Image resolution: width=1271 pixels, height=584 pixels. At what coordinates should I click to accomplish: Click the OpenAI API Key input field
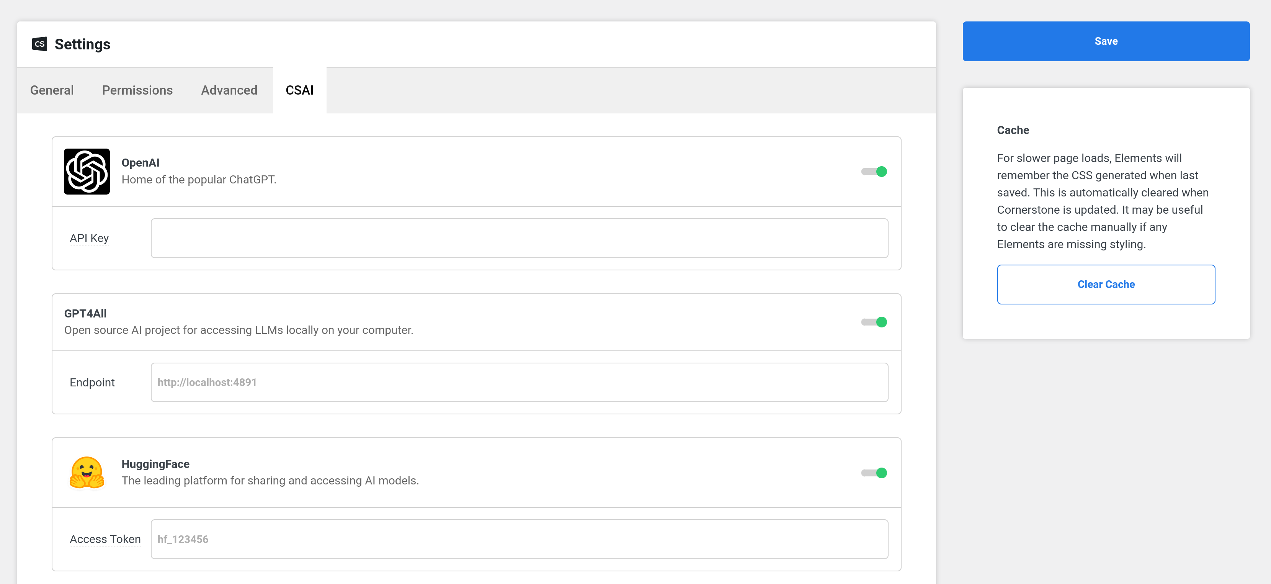tap(520, 237)
